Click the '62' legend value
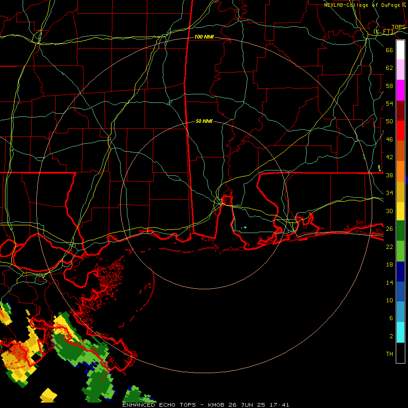The width and height of the screenshot is (408, 408). 389,68
